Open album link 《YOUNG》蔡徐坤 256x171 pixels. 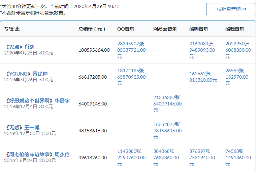click(x=26, y=74)
